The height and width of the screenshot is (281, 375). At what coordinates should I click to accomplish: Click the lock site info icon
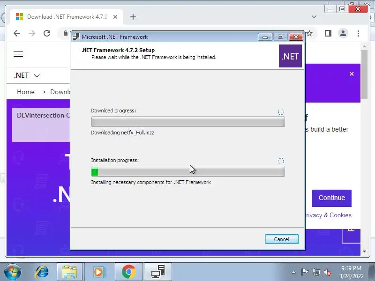click(x=65, y=33)
